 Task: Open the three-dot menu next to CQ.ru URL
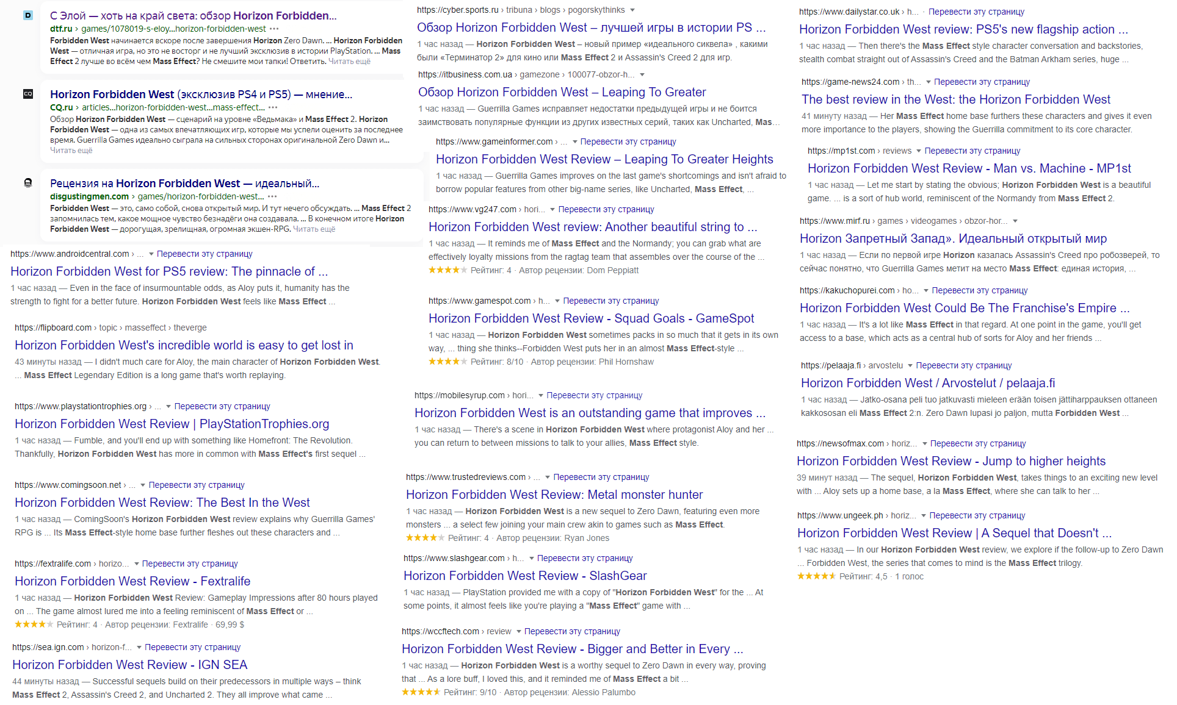(x=273, y=107)
